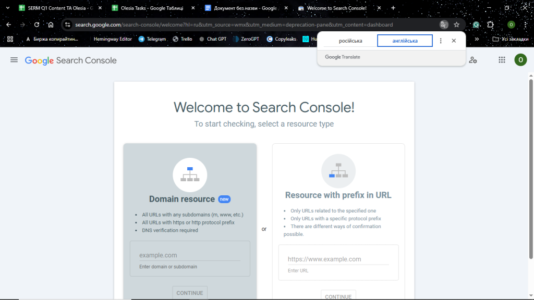This screenshot has width=534, height=300.
Task: Click the Google Search Console logo
Action: click(x=70, y=60)
